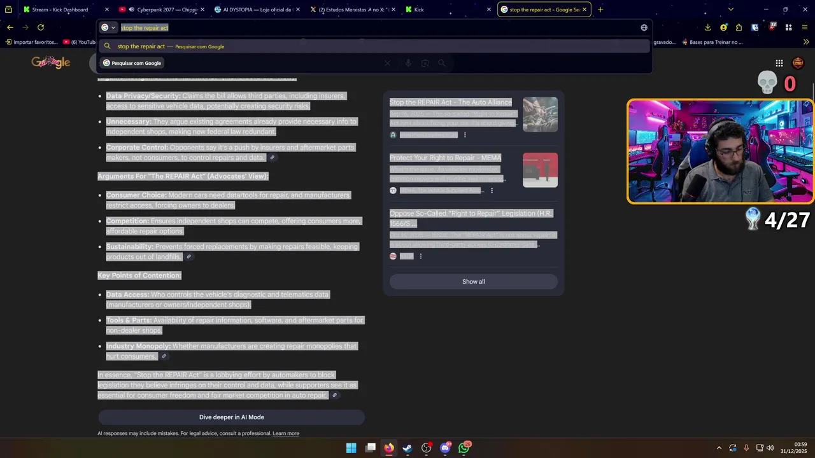Open search engine selector in address bar

click(x=109, y=27)
